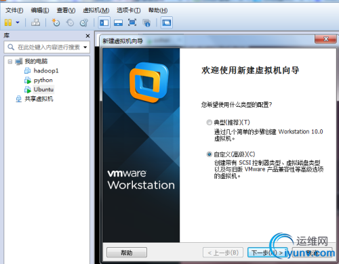Open the 选项卡(T) menu
This screenshot has width=339, height=264.
(x=129, y=10)
